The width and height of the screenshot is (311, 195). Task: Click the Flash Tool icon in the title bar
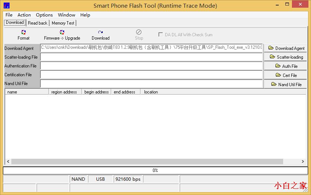click(x=7, y=5)
